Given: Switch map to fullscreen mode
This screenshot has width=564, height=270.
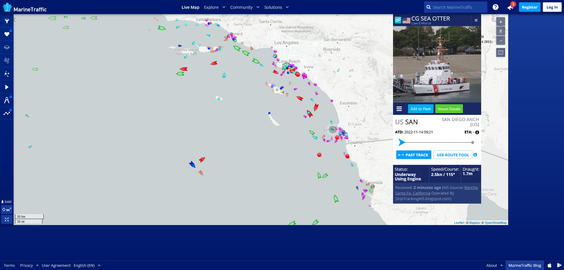Looking at the screenshot, I should (7, 219).
